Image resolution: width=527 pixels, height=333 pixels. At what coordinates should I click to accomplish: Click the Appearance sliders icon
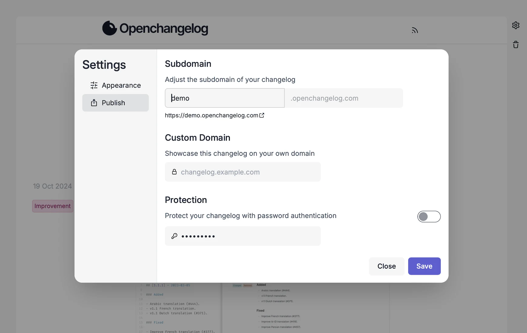pyautogui.click(x=94, y=85)
